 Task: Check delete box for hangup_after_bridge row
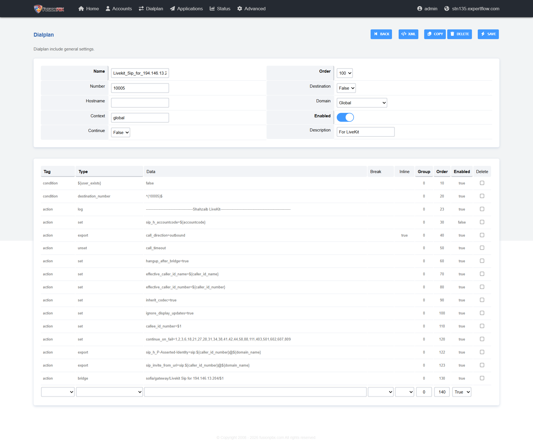click(x=482, y=261)
